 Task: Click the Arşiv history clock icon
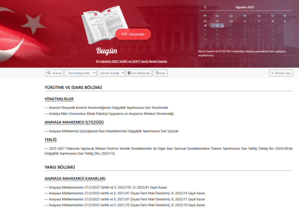click(157, 73)
